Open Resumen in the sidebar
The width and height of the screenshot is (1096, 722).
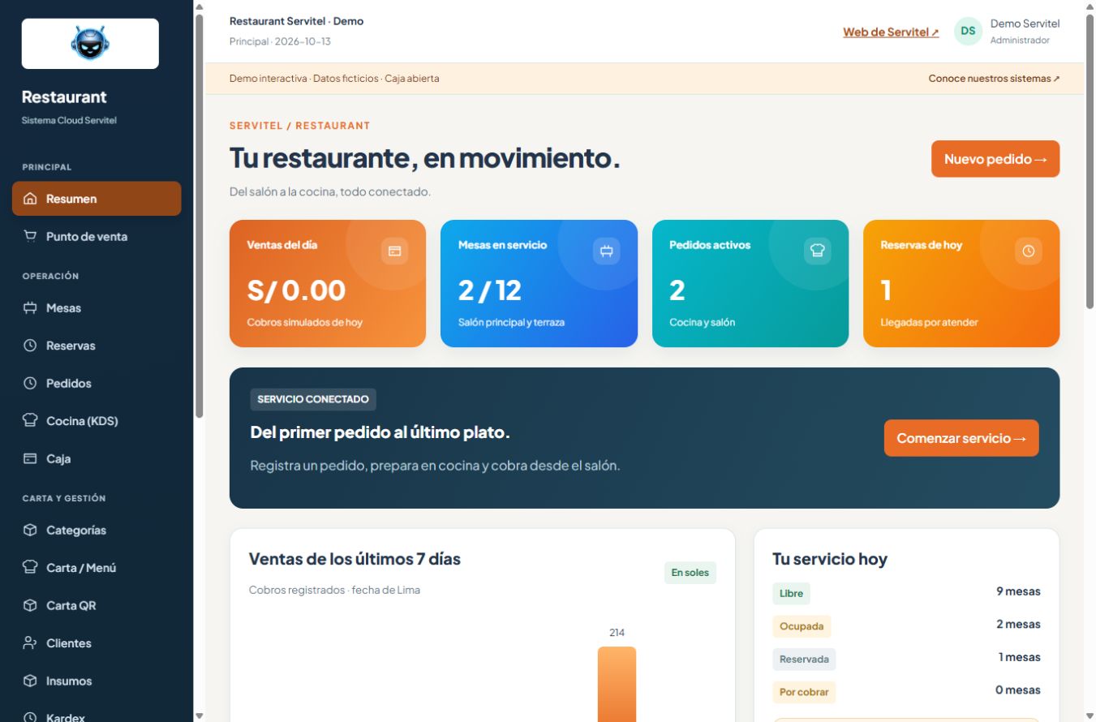(x=97, y=199)
